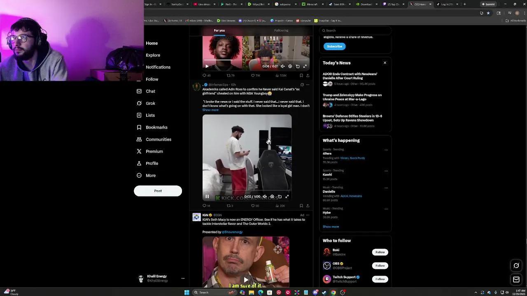Follow Twitch Support account
Screen dimensions: 527x296
[380, 279]
